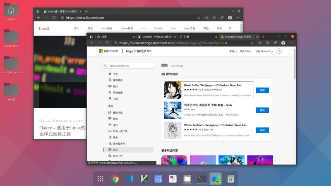Get Black Butler Wallpaper extension via 获取
Screen dimensions: 331x186
point(262,90)
